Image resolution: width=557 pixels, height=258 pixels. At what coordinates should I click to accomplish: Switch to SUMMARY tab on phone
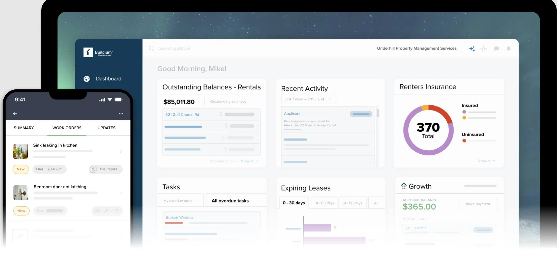tap(24, 128)
